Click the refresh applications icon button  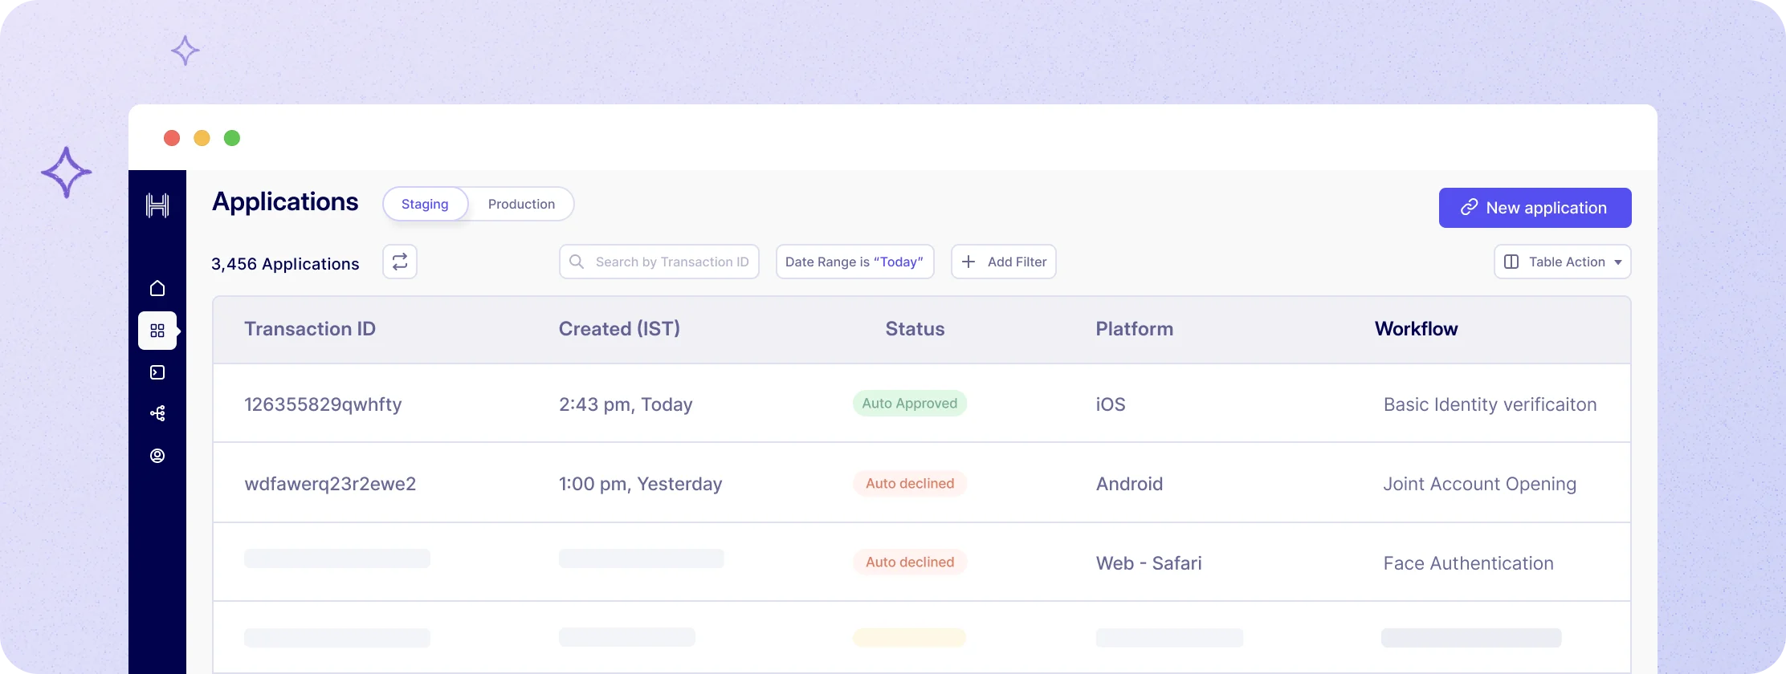click(400, 262)
